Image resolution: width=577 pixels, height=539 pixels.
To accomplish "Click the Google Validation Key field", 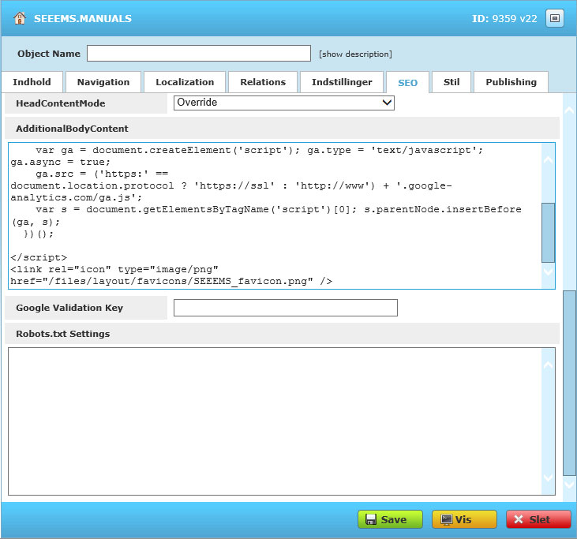I will point(286,308).
